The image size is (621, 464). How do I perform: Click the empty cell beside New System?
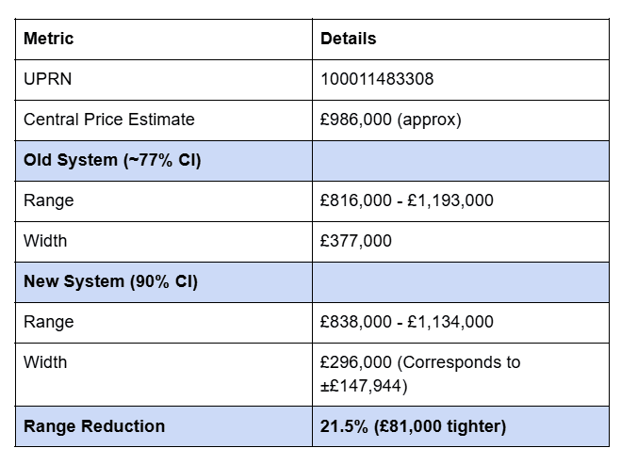(461, 281)
